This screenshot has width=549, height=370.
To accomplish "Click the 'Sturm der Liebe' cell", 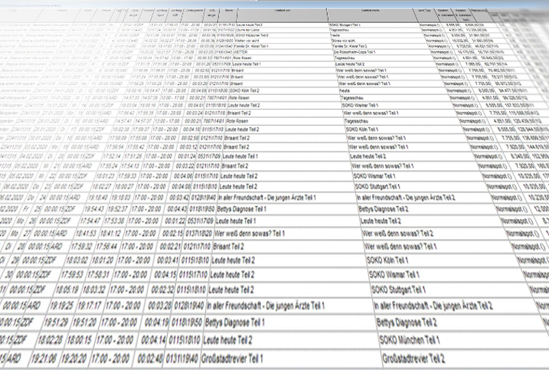I will [x=246, y=30].
